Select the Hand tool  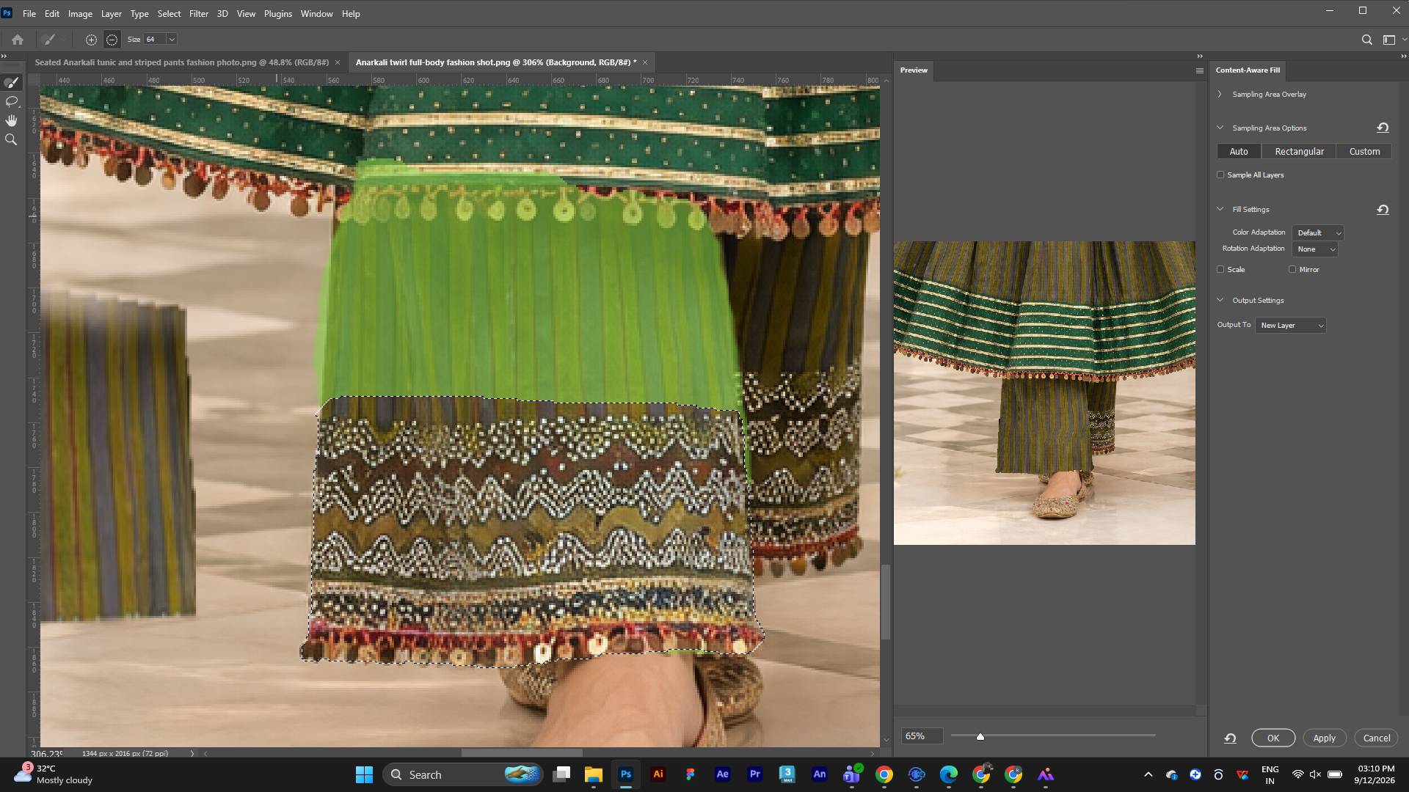pos(11,120)
